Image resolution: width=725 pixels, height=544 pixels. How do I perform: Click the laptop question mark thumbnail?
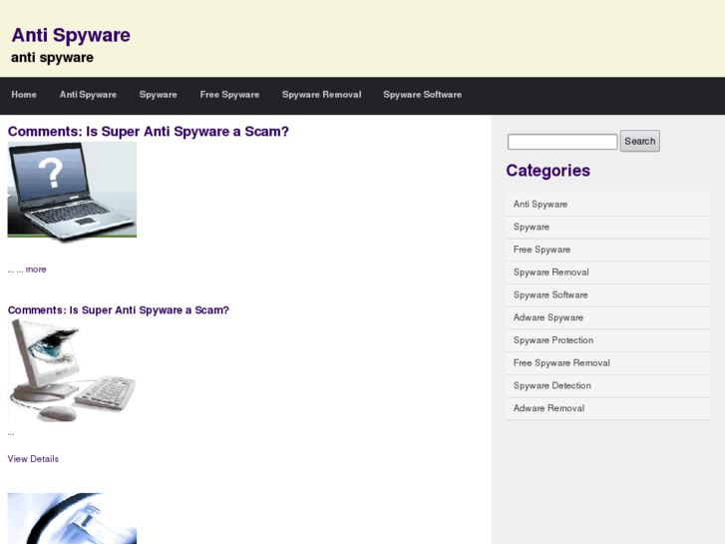(x=72, y=191)
